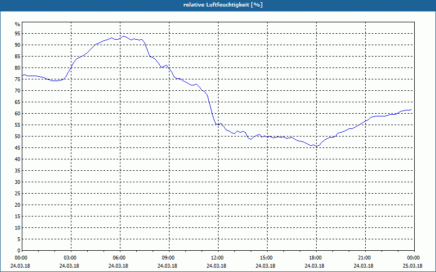Click the y-axis label '30'
The width and height of the screenshot is (436, 272).
pos(17,182)
